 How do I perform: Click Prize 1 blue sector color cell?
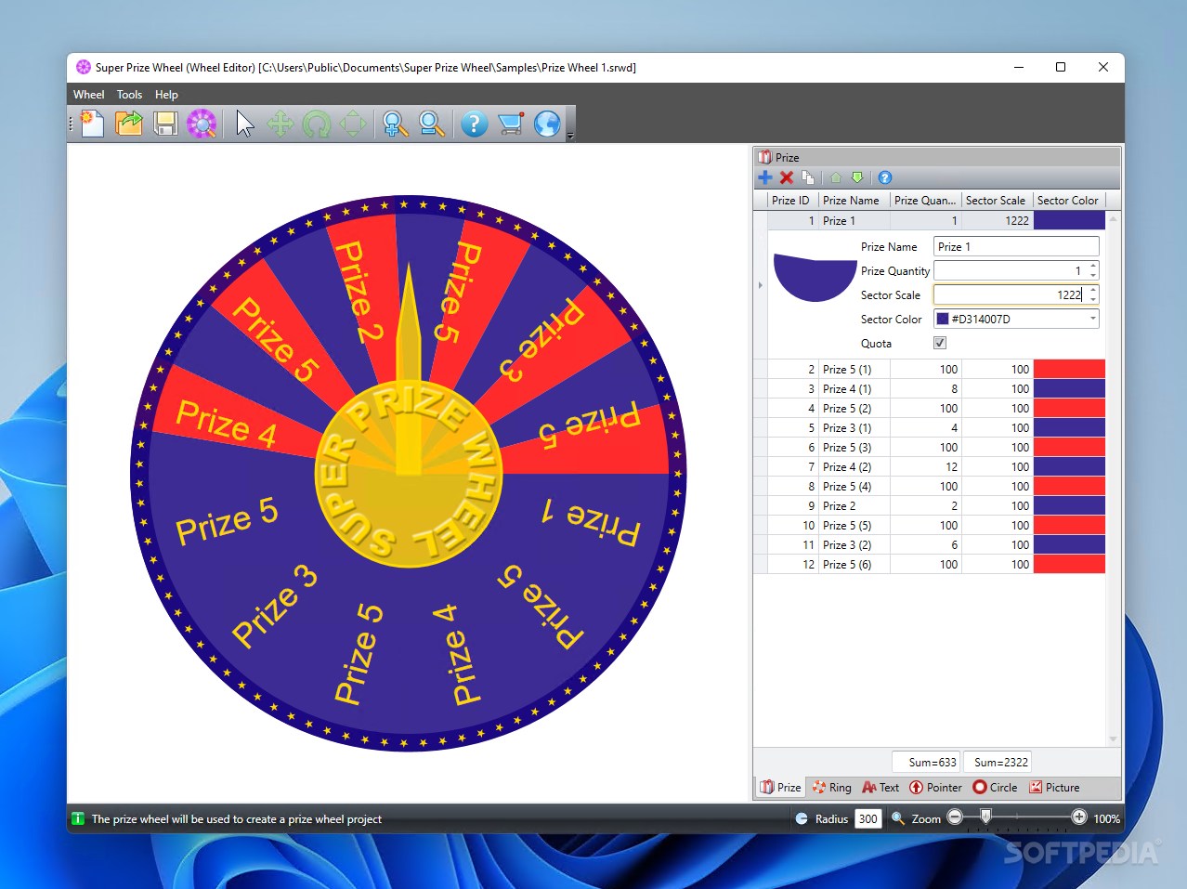[x=1069, y=220]
